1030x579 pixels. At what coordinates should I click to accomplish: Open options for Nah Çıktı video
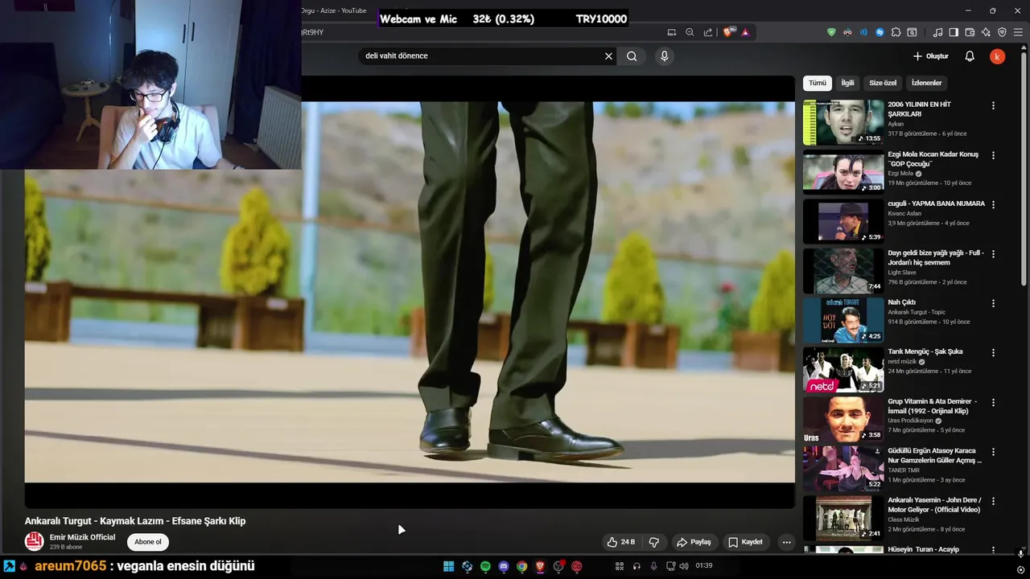[993, 303]
